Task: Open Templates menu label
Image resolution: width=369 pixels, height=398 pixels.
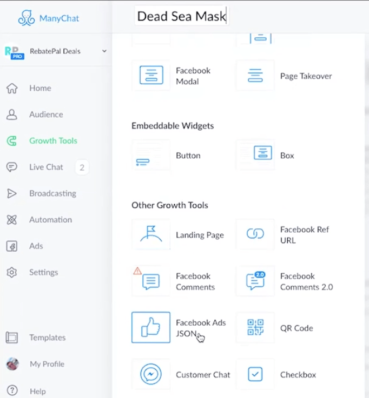Action: 48,338
